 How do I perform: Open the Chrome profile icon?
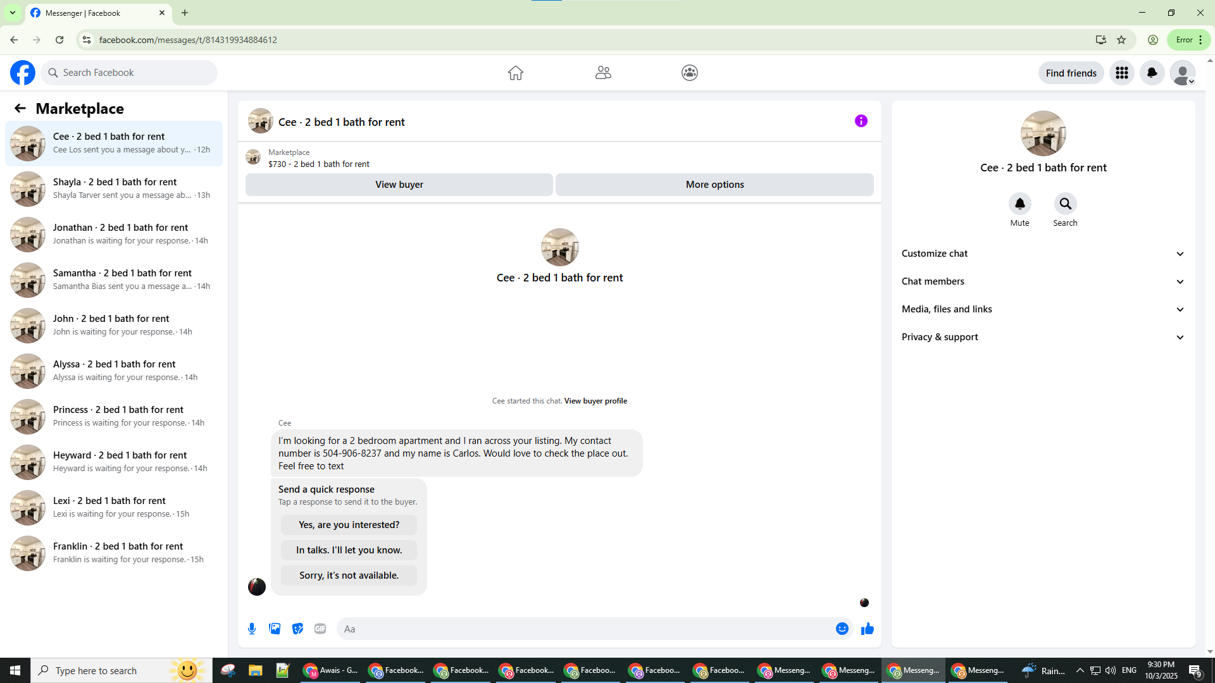(x=1153, y=40)
